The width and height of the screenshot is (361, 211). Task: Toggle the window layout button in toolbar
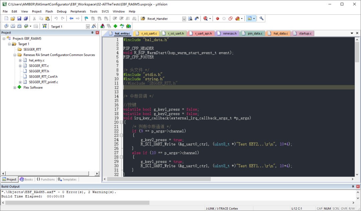point(249,19)
